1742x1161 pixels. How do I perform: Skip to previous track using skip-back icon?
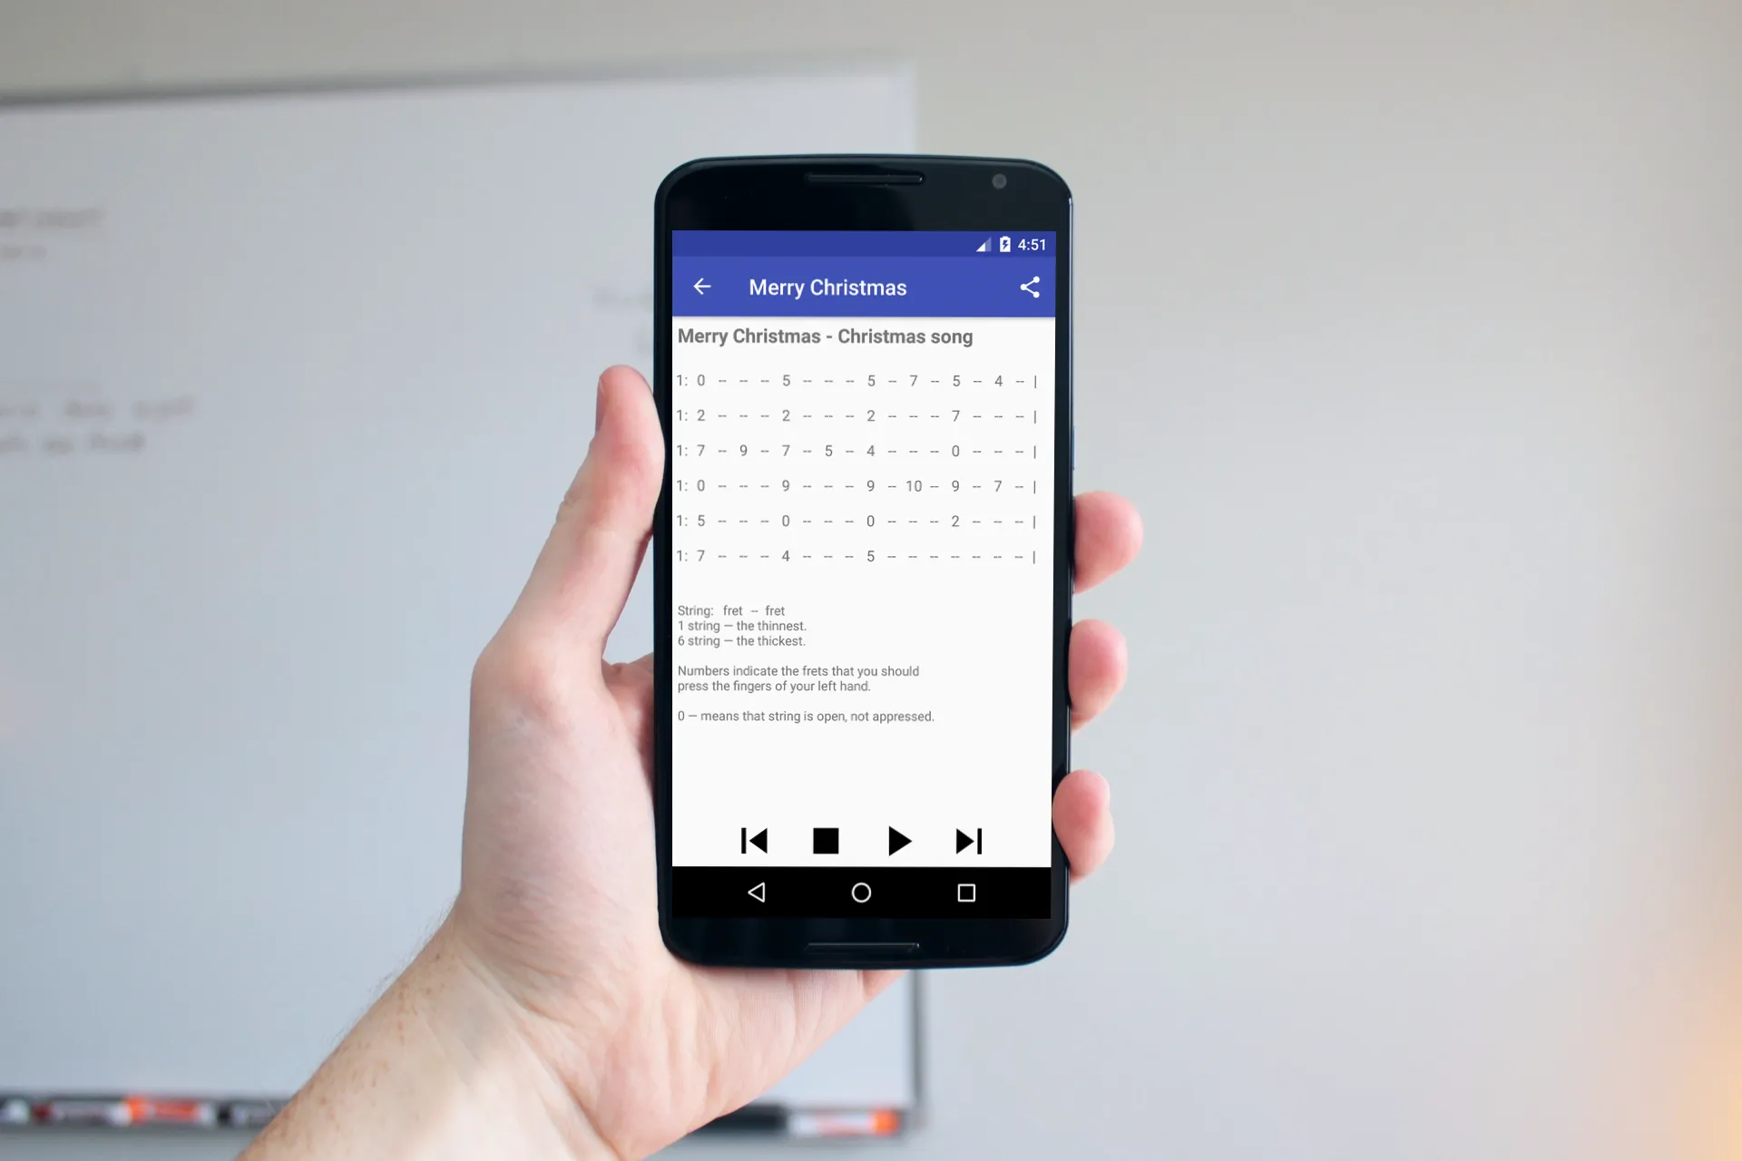coord(752,841)
